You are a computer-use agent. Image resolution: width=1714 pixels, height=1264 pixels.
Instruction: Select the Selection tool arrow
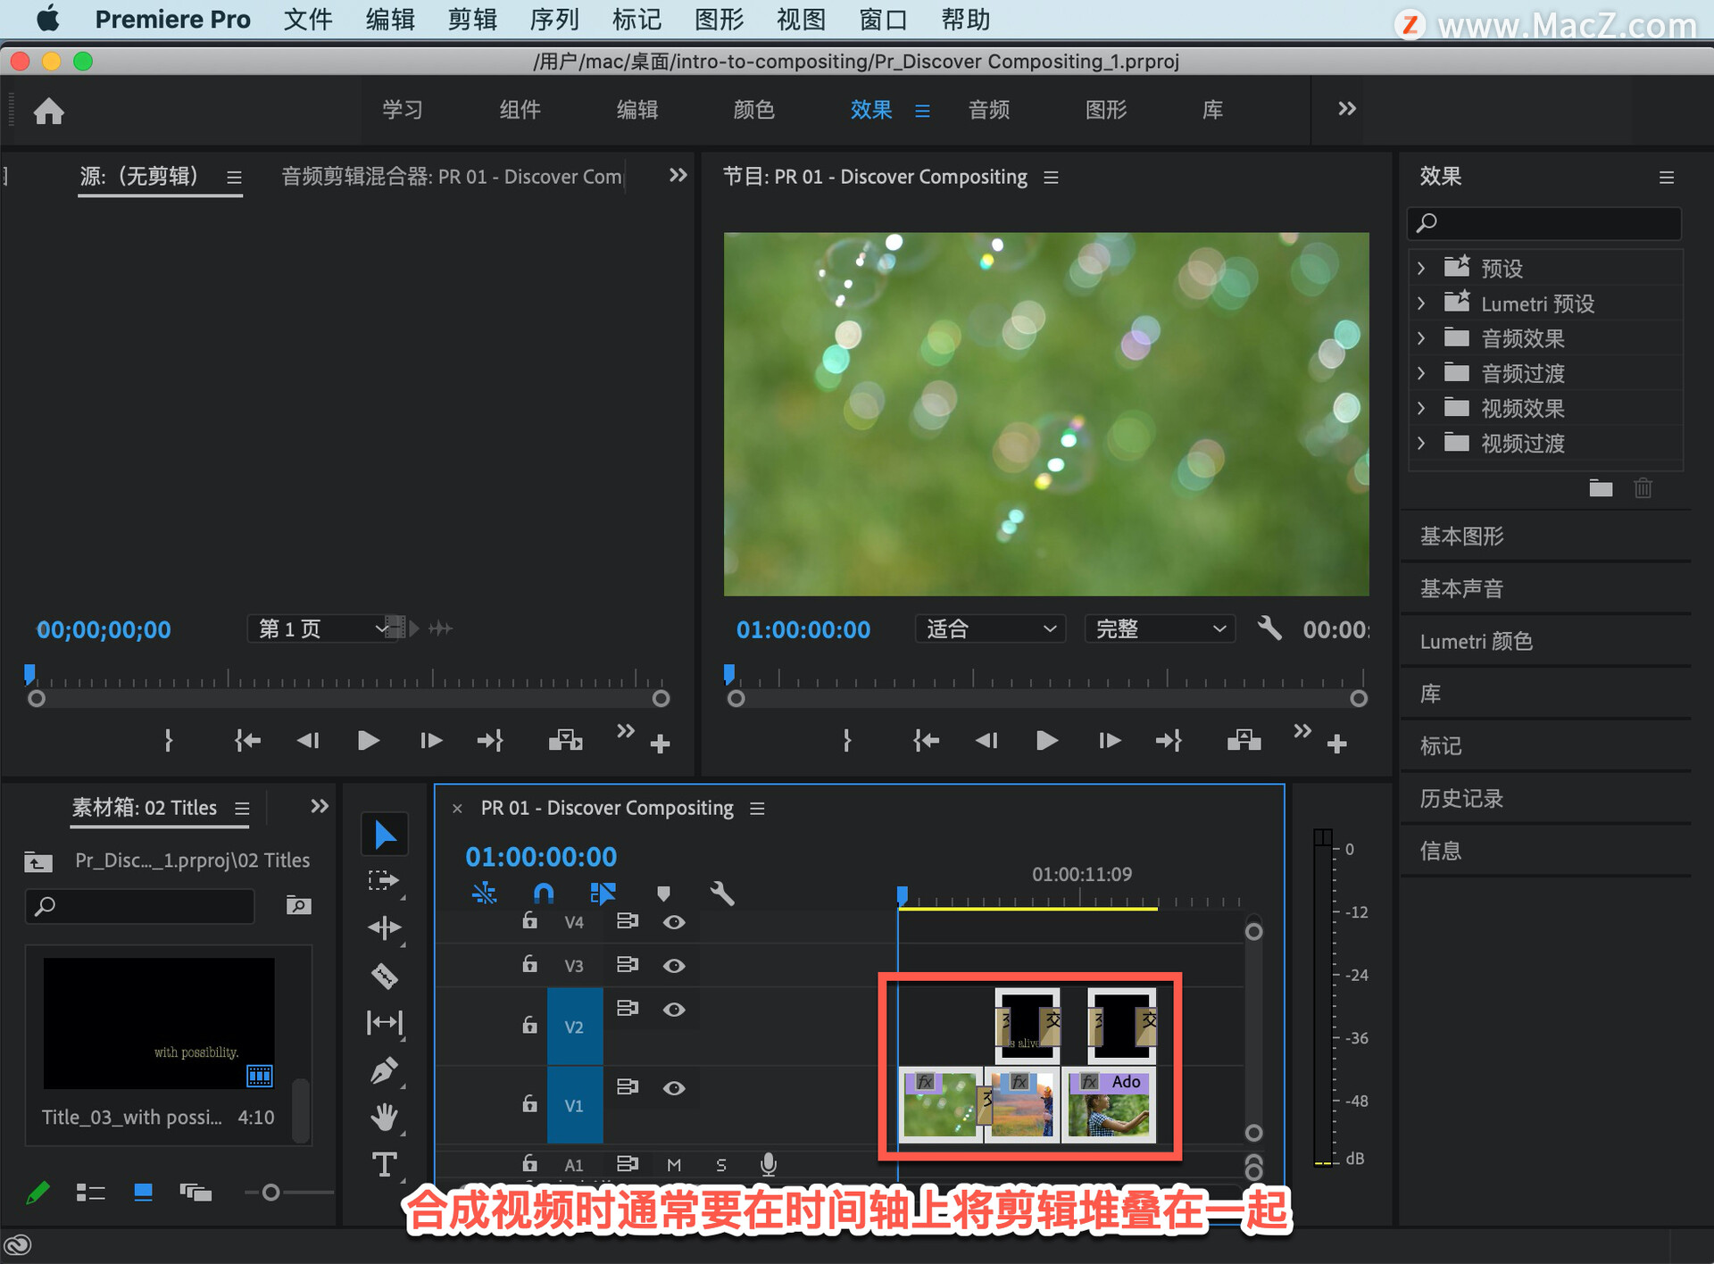click(x=385, y=835)
